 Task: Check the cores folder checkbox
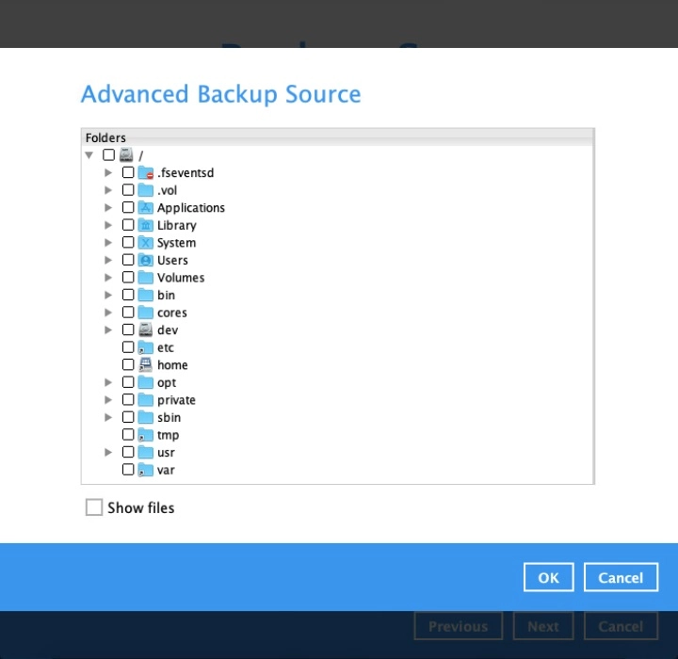click(x=128, y=313)
